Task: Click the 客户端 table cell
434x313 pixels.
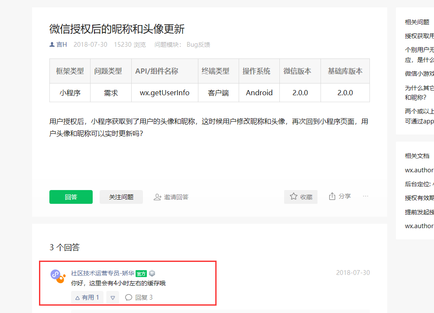Action: (x=218, y=93)
